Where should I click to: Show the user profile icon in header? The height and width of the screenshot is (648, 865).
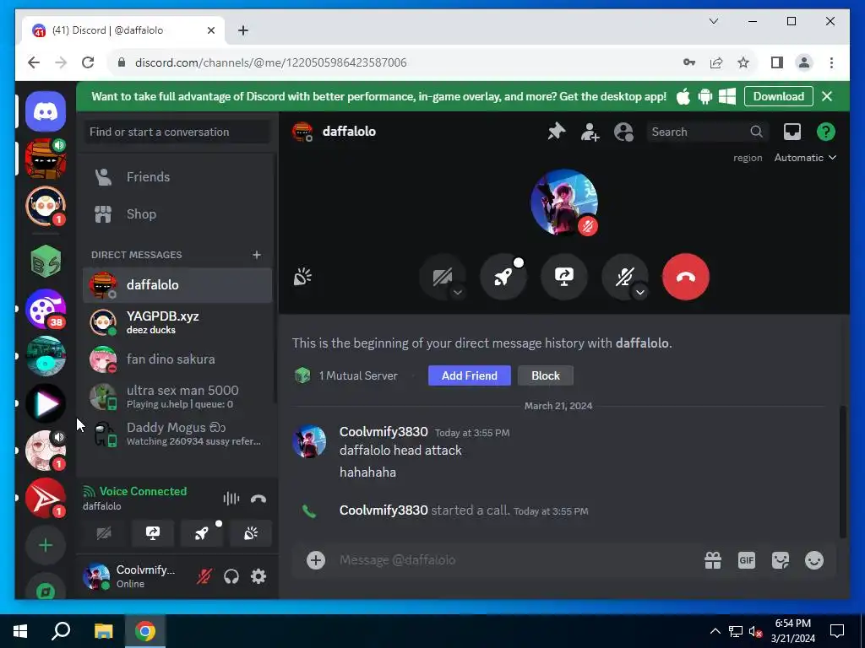point(623,132)
